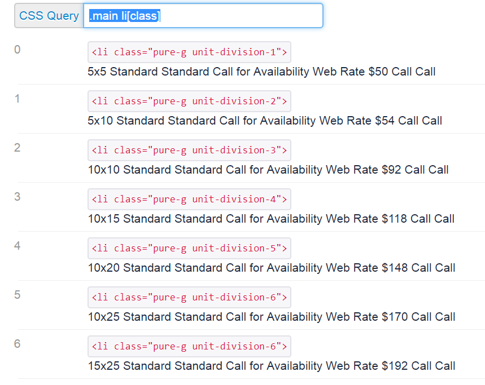Select the unit-division-2 li code tag
Image resolution: width=485 pixels, height=385 pixels.
click(189, 101)
